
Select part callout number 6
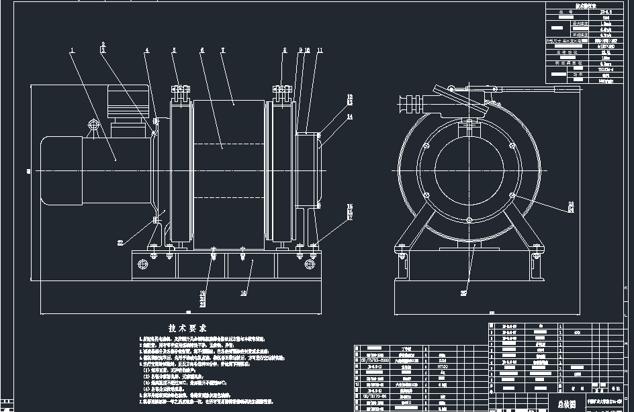coord(202,50)
